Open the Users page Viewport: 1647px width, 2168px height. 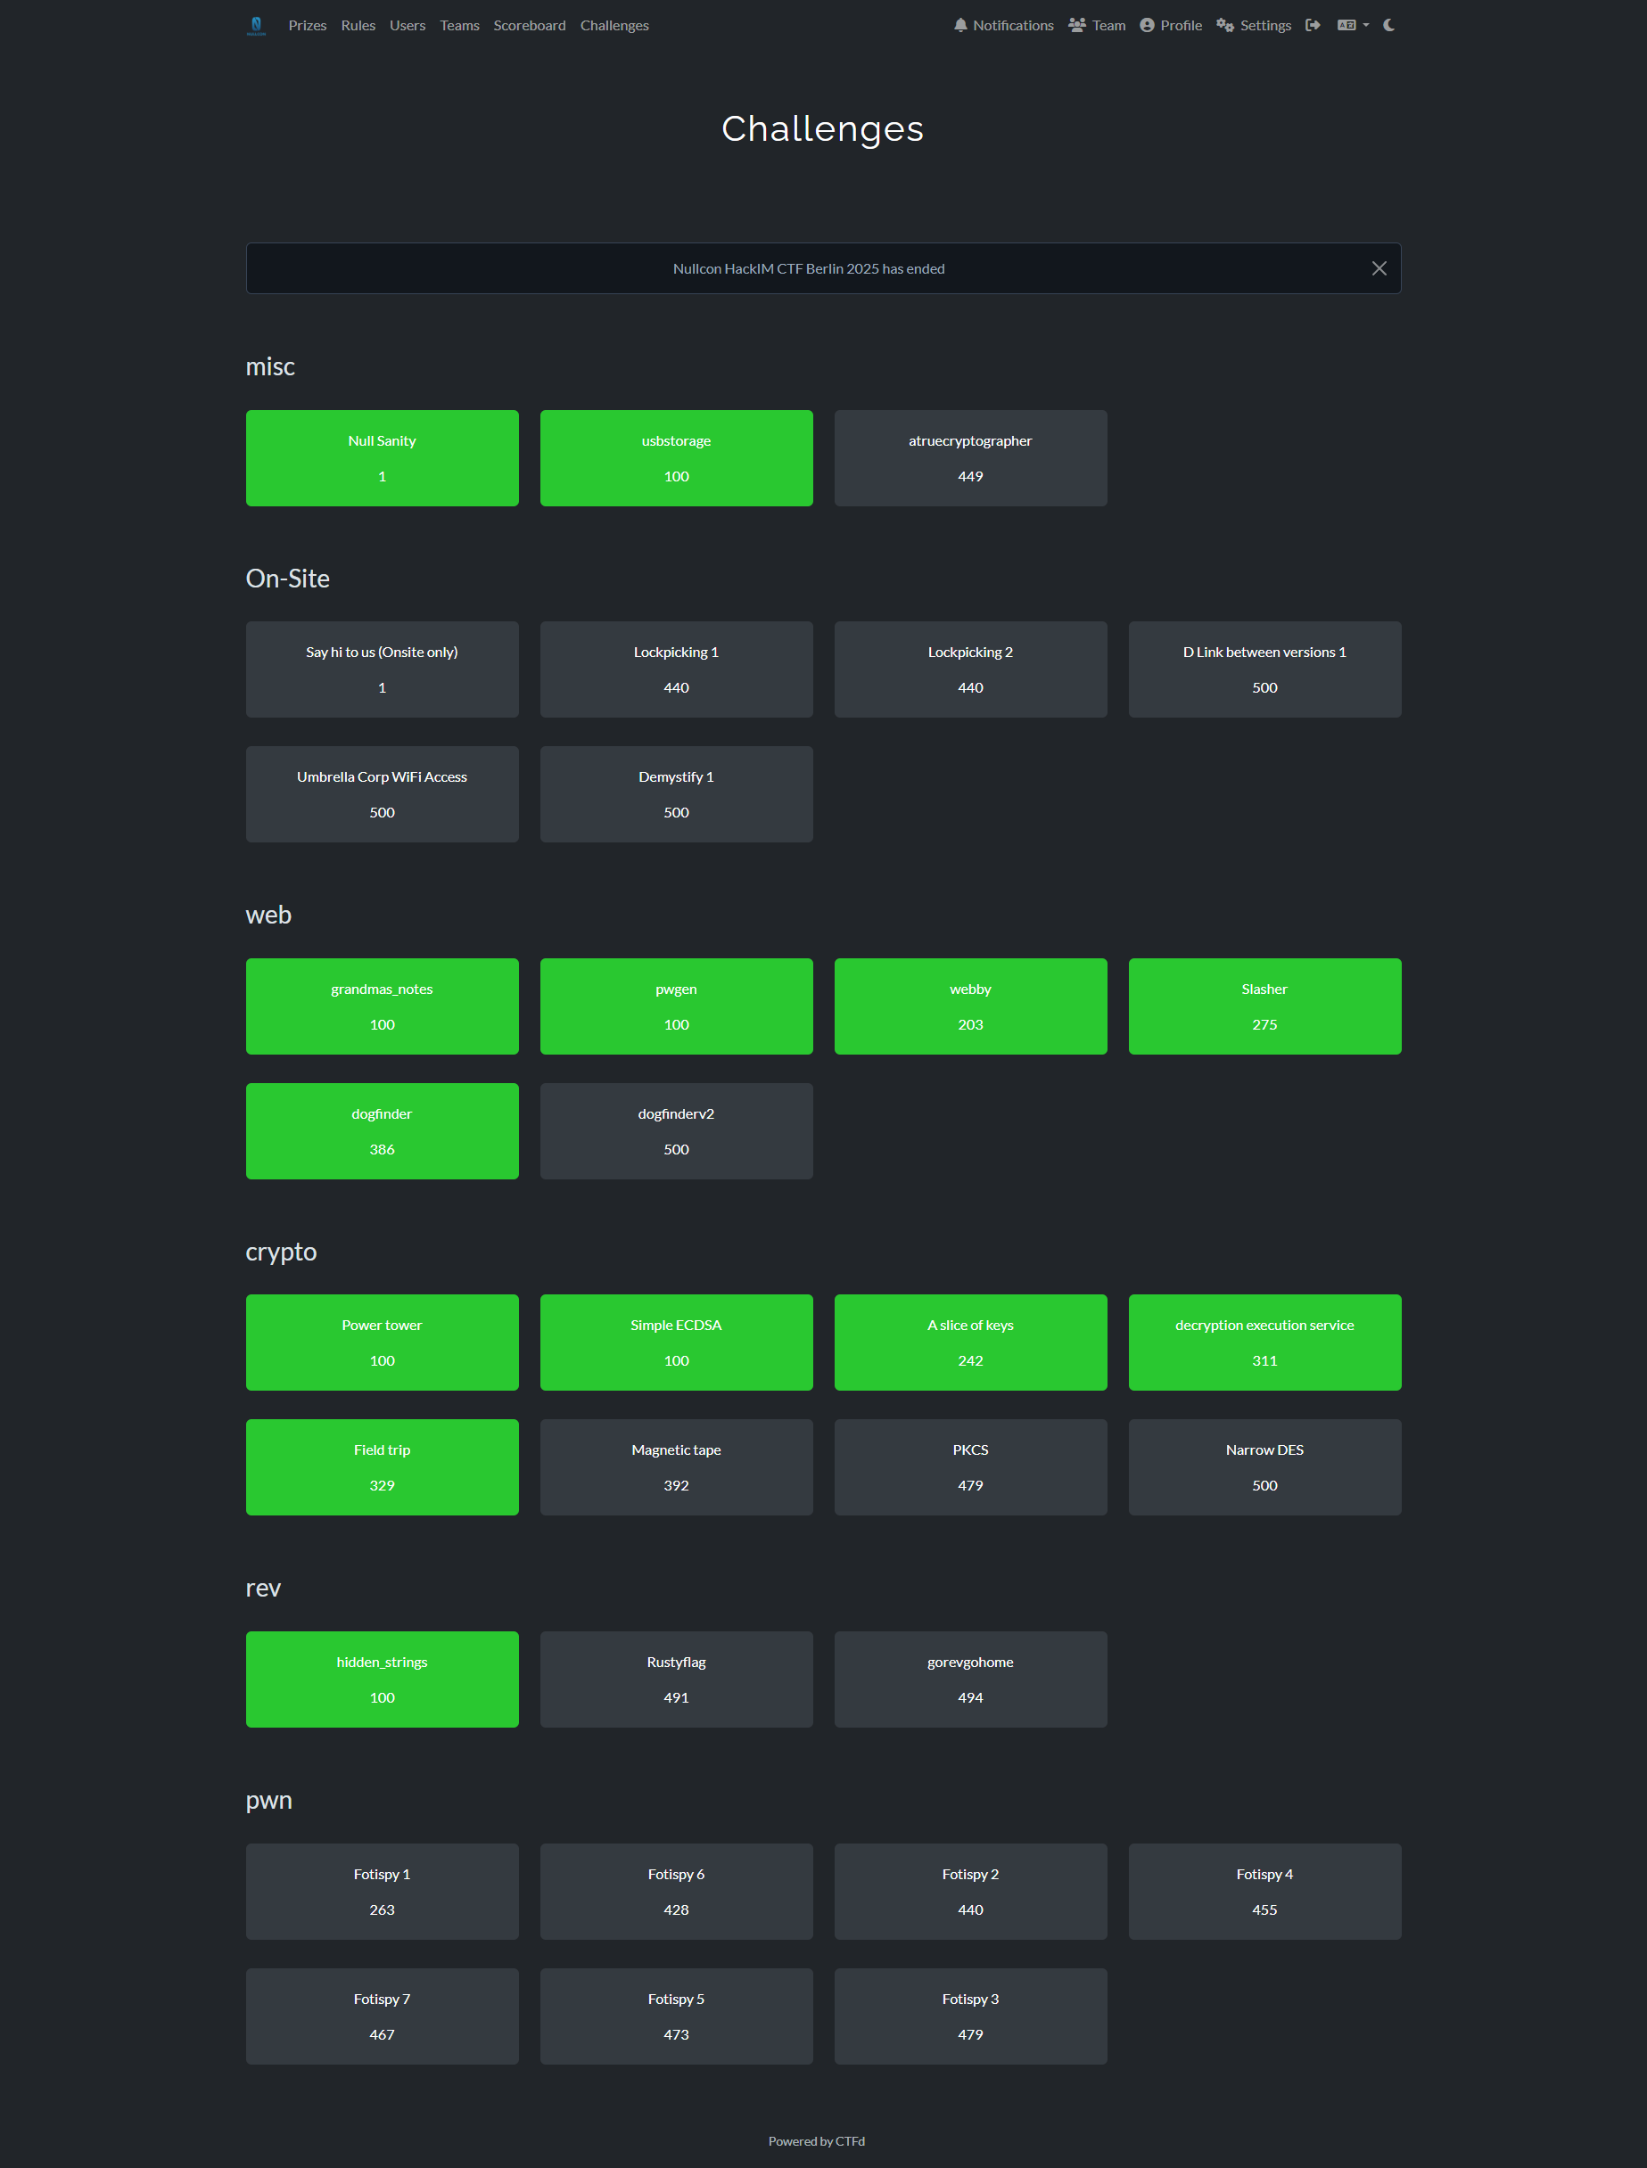click(407, 26)
